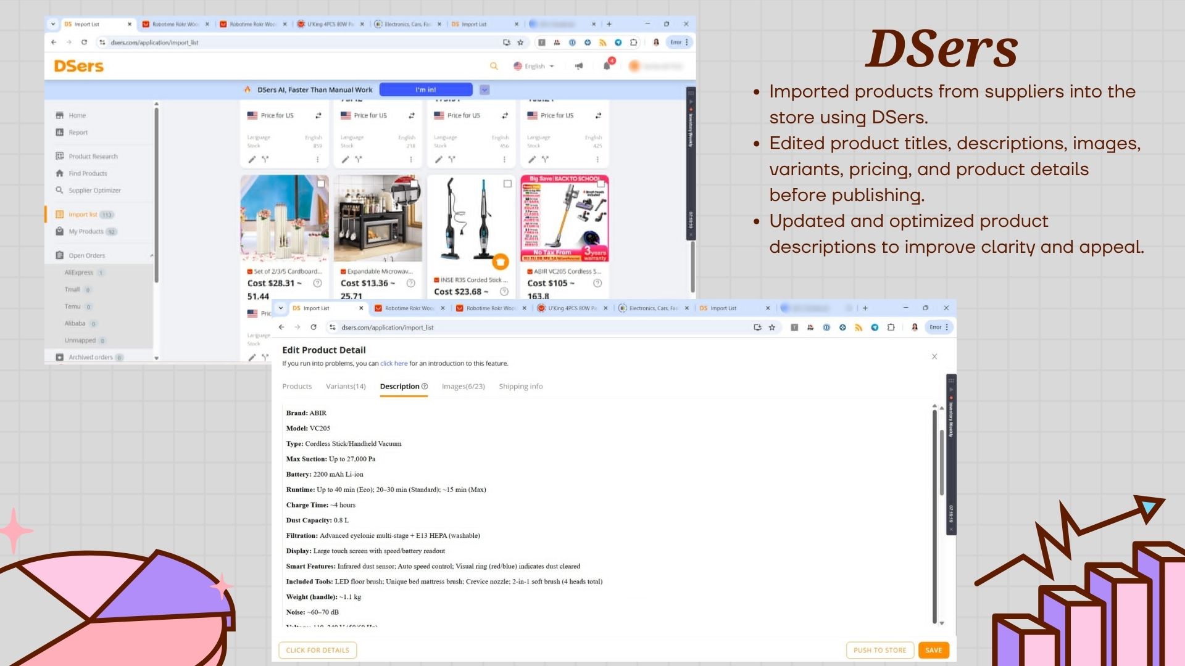Open the tab search chevron in DSers header window
The width and height of the screenshot is (1185, 666).
[53, 24]
